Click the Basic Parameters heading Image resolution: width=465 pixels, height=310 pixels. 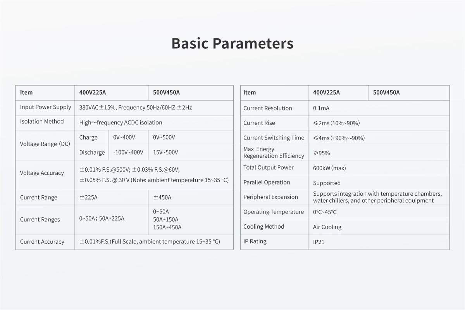[x=232, y=43]
